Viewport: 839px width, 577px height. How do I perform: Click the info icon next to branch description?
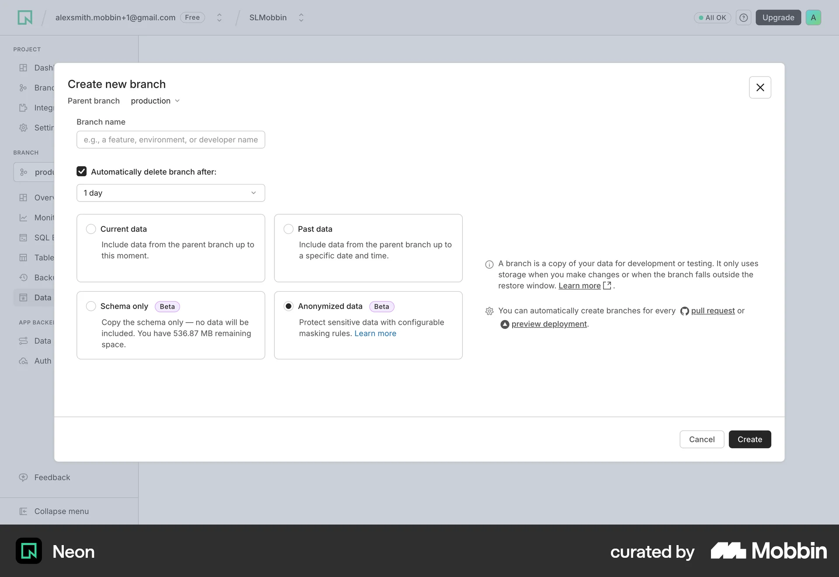click(x=489, y=264)
